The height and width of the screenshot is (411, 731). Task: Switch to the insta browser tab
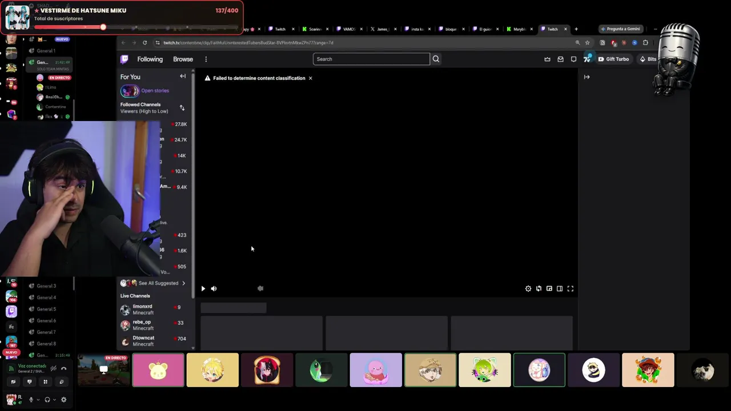[x=417, y=29]
